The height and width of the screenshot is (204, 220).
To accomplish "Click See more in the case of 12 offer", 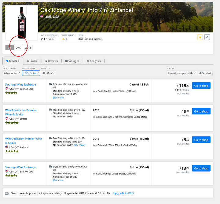I will click(x=59, y=98).
